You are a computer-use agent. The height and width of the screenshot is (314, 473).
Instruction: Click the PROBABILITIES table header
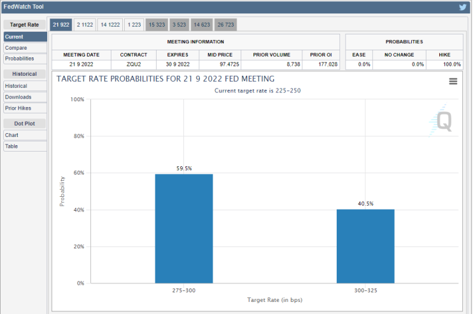(404, 41)
